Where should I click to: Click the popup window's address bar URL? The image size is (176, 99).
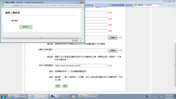pyautogui.click(x=44, y=5)
